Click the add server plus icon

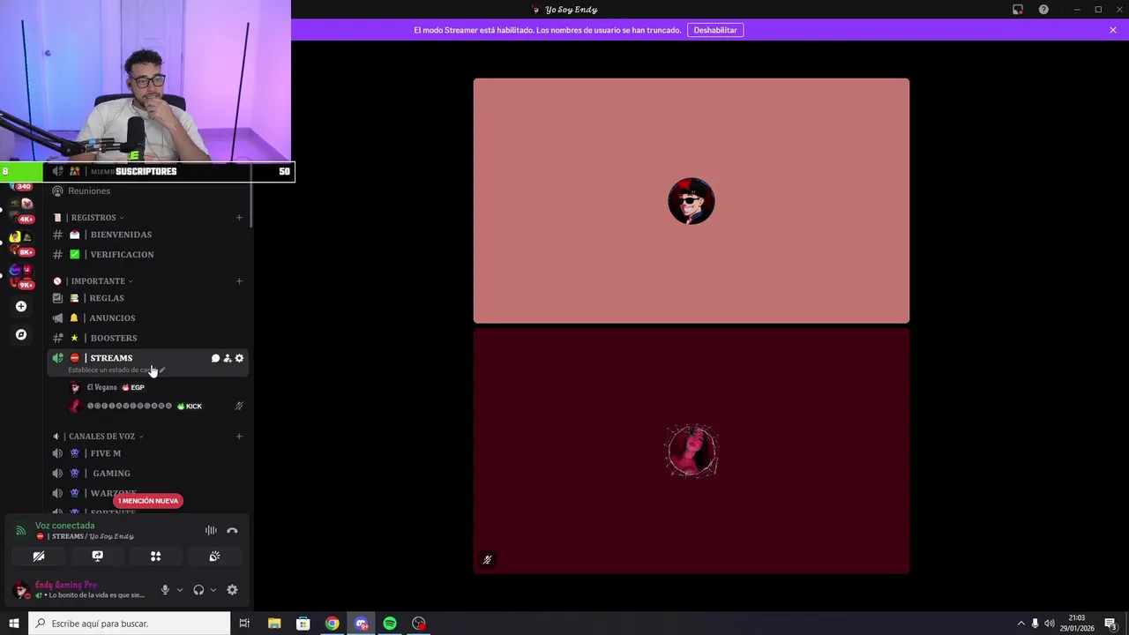pyautogui.click(x=21, y=306)
